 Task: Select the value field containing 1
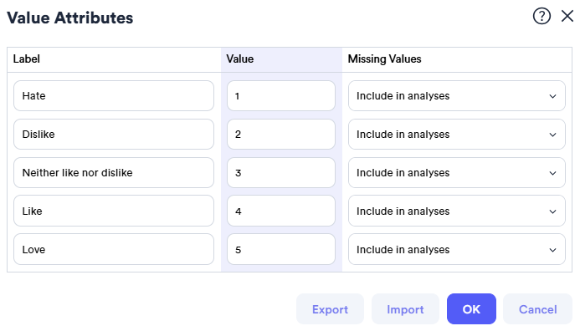(281, 95)
